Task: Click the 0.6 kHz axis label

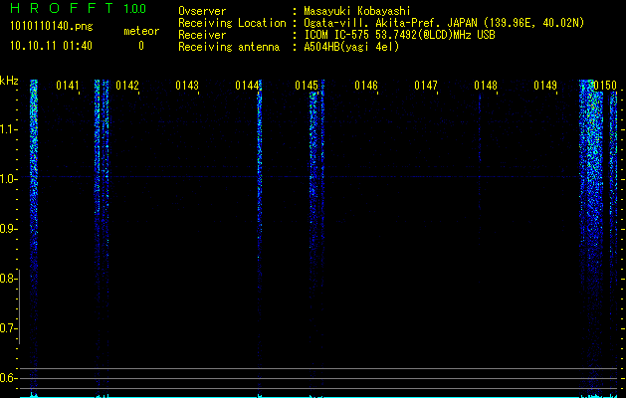Action: 8,378
